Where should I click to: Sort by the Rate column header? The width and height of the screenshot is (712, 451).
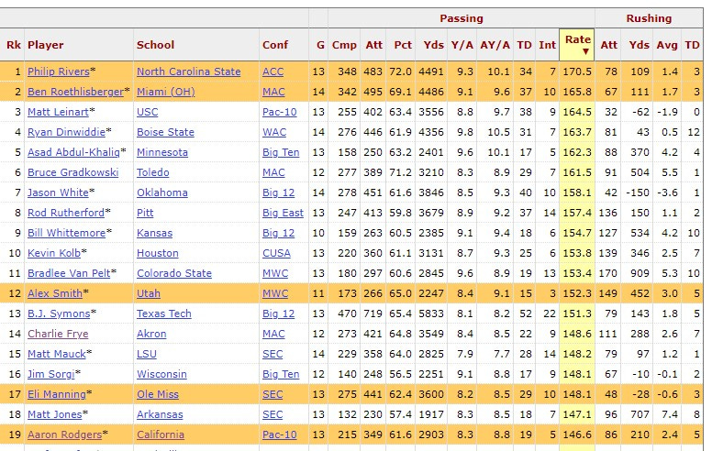pos(577,45)
